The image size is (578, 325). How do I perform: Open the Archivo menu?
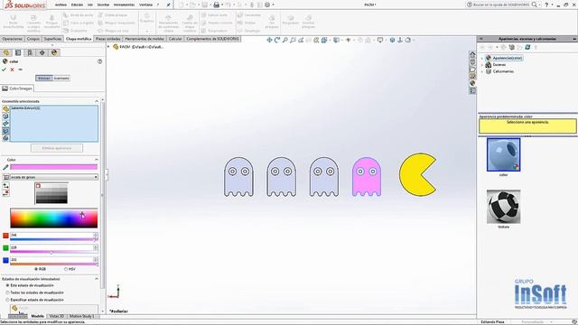[x=61, y=5]
